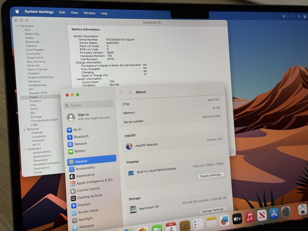Open the Edit menu

[x=62, y=13]
